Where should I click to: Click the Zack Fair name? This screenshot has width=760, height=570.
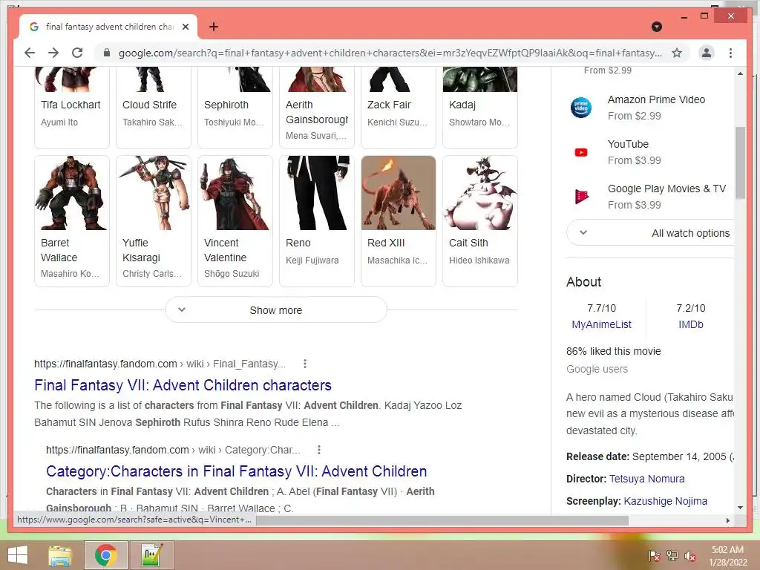(x=389, y=105)
